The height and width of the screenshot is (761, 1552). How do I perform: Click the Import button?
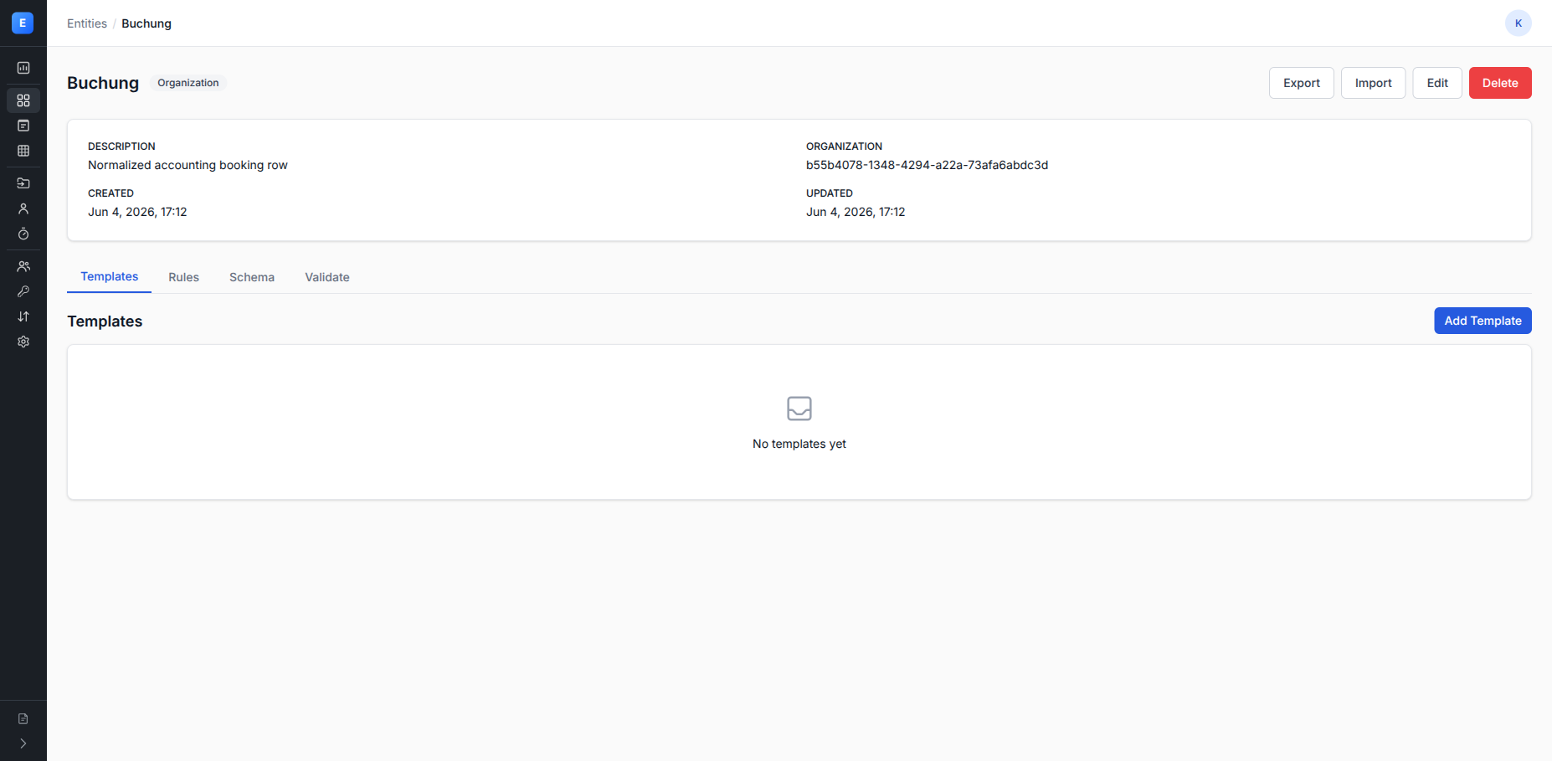click(x=1373, y=83)
